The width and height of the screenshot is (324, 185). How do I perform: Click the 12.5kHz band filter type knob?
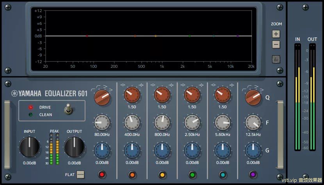pos(253,97)
